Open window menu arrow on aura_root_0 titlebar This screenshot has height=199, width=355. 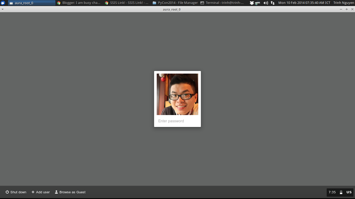tap(2, 9)
